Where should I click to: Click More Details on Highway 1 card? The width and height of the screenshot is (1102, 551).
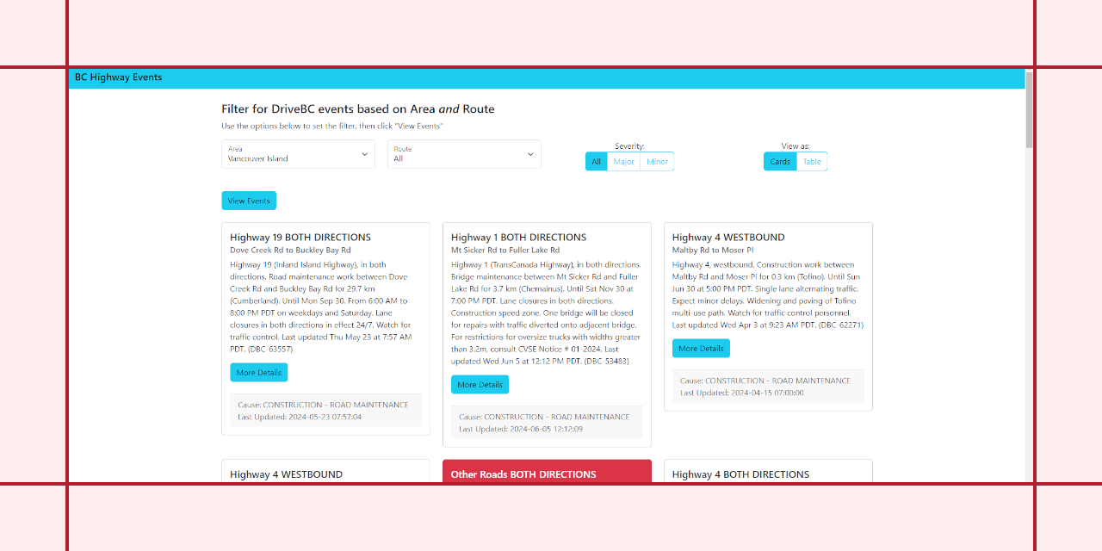(480, 384)
